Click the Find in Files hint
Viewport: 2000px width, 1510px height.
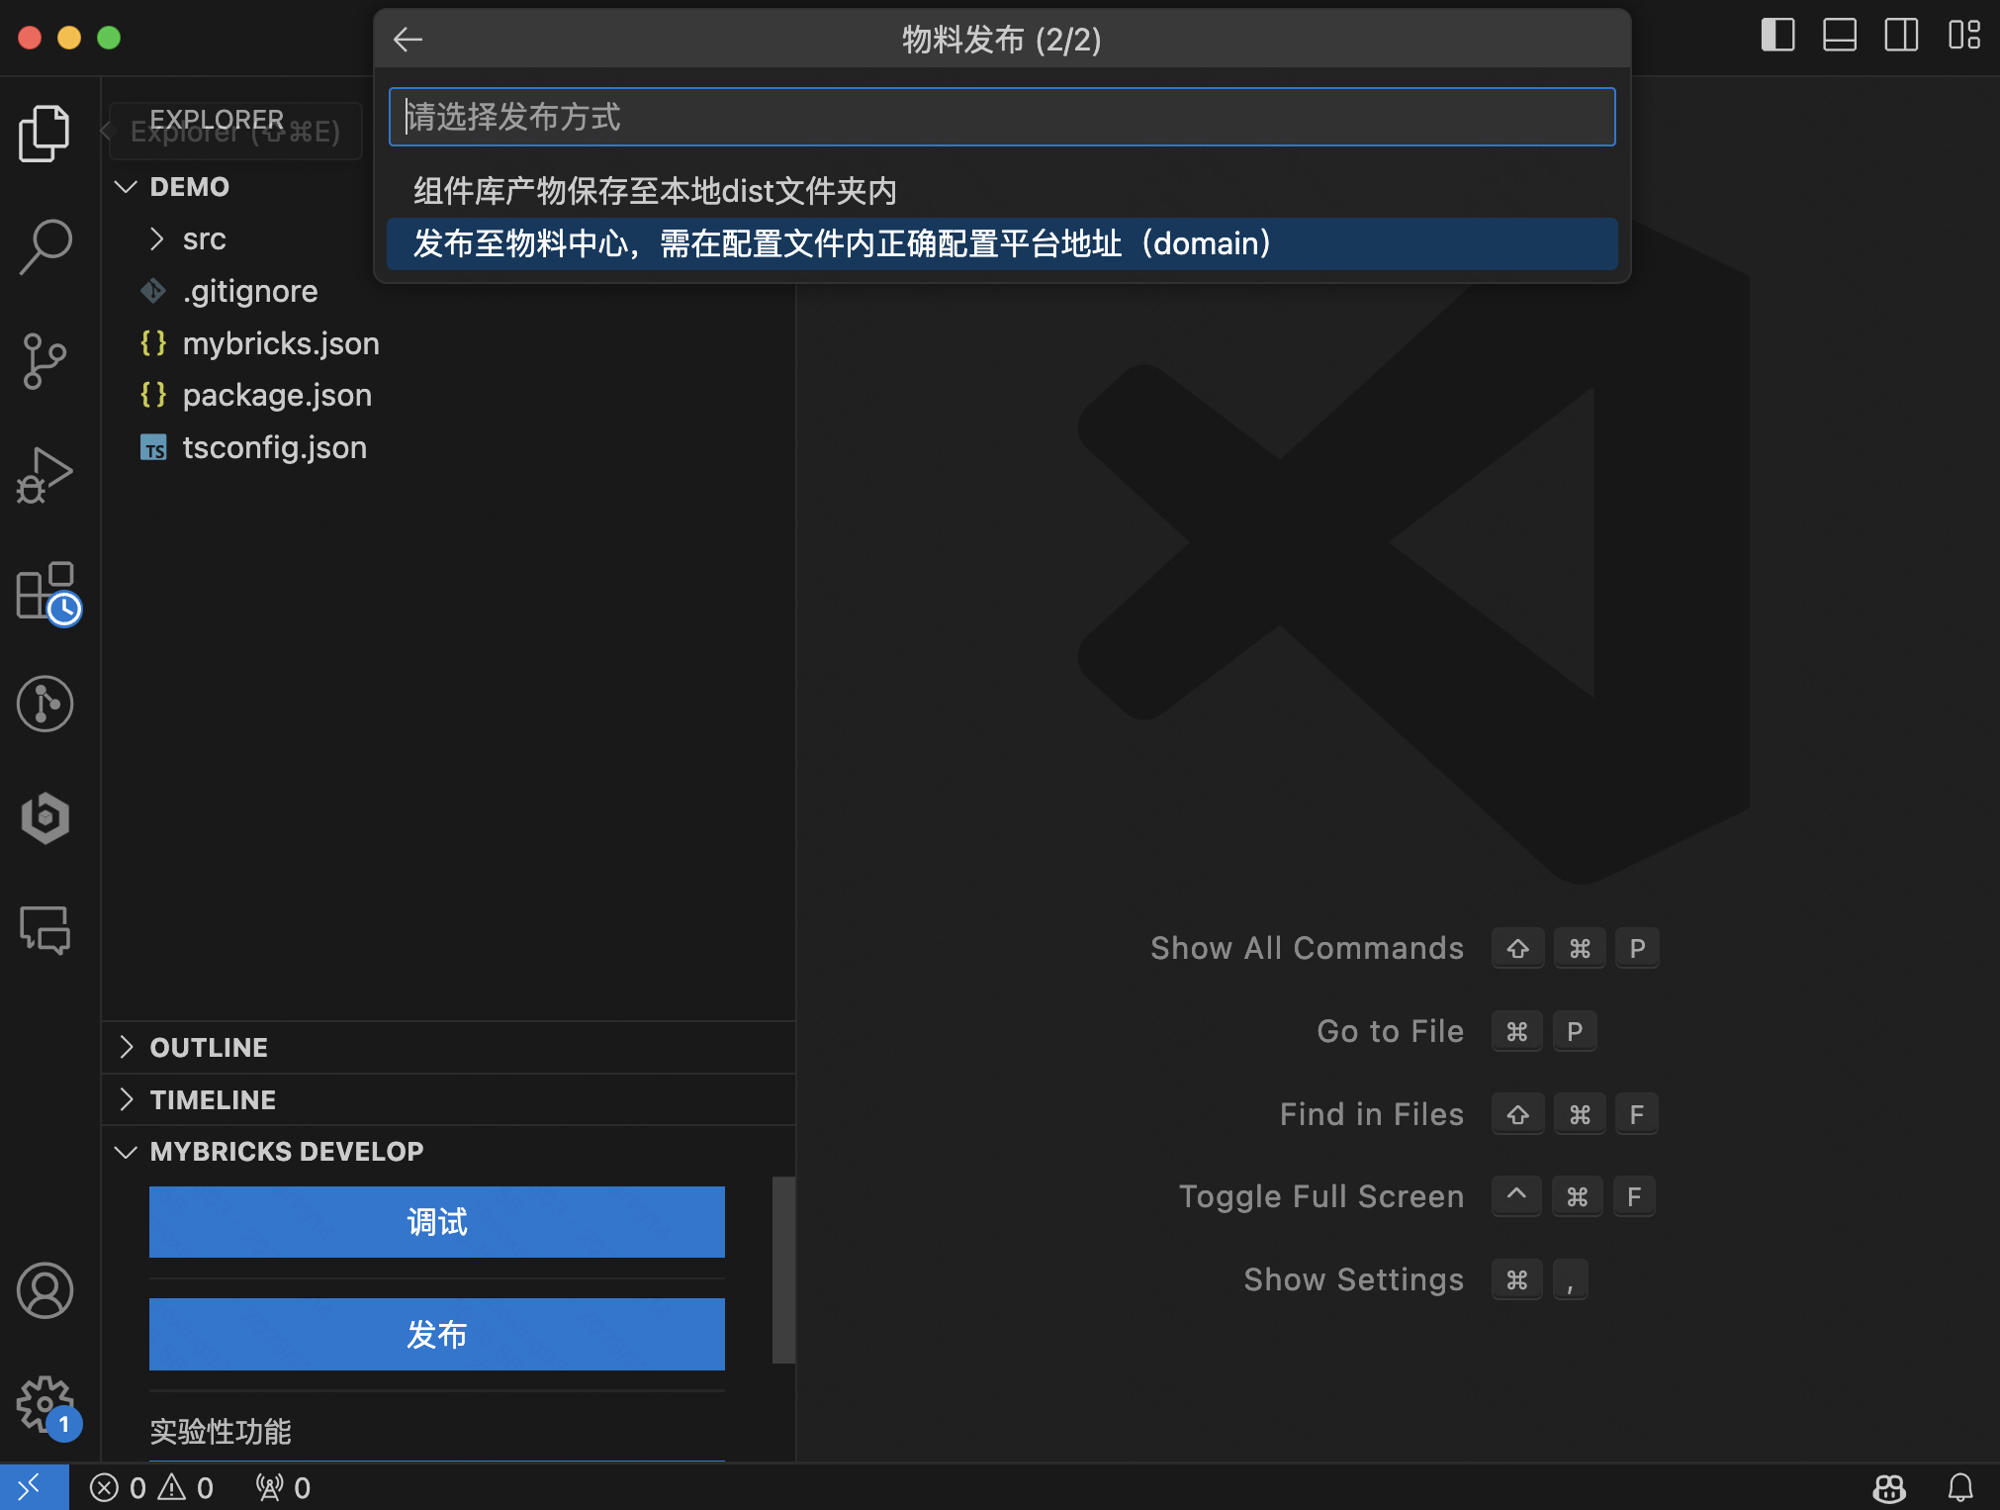pos(1469,1114)
